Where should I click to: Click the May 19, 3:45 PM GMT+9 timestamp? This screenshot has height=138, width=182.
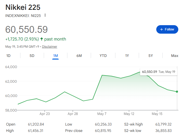22,47
